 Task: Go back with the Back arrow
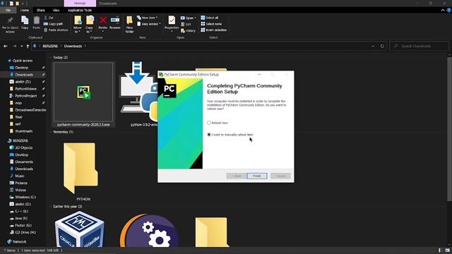coord(6,46)
